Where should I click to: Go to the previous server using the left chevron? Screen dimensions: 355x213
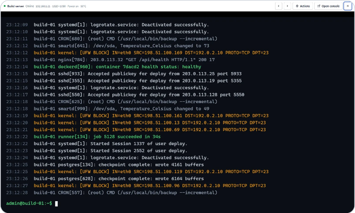(x=278, y=6)
